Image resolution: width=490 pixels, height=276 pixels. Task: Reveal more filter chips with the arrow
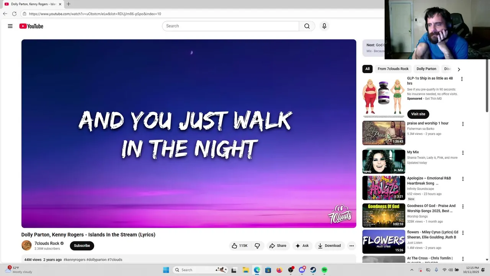(459, 69)
